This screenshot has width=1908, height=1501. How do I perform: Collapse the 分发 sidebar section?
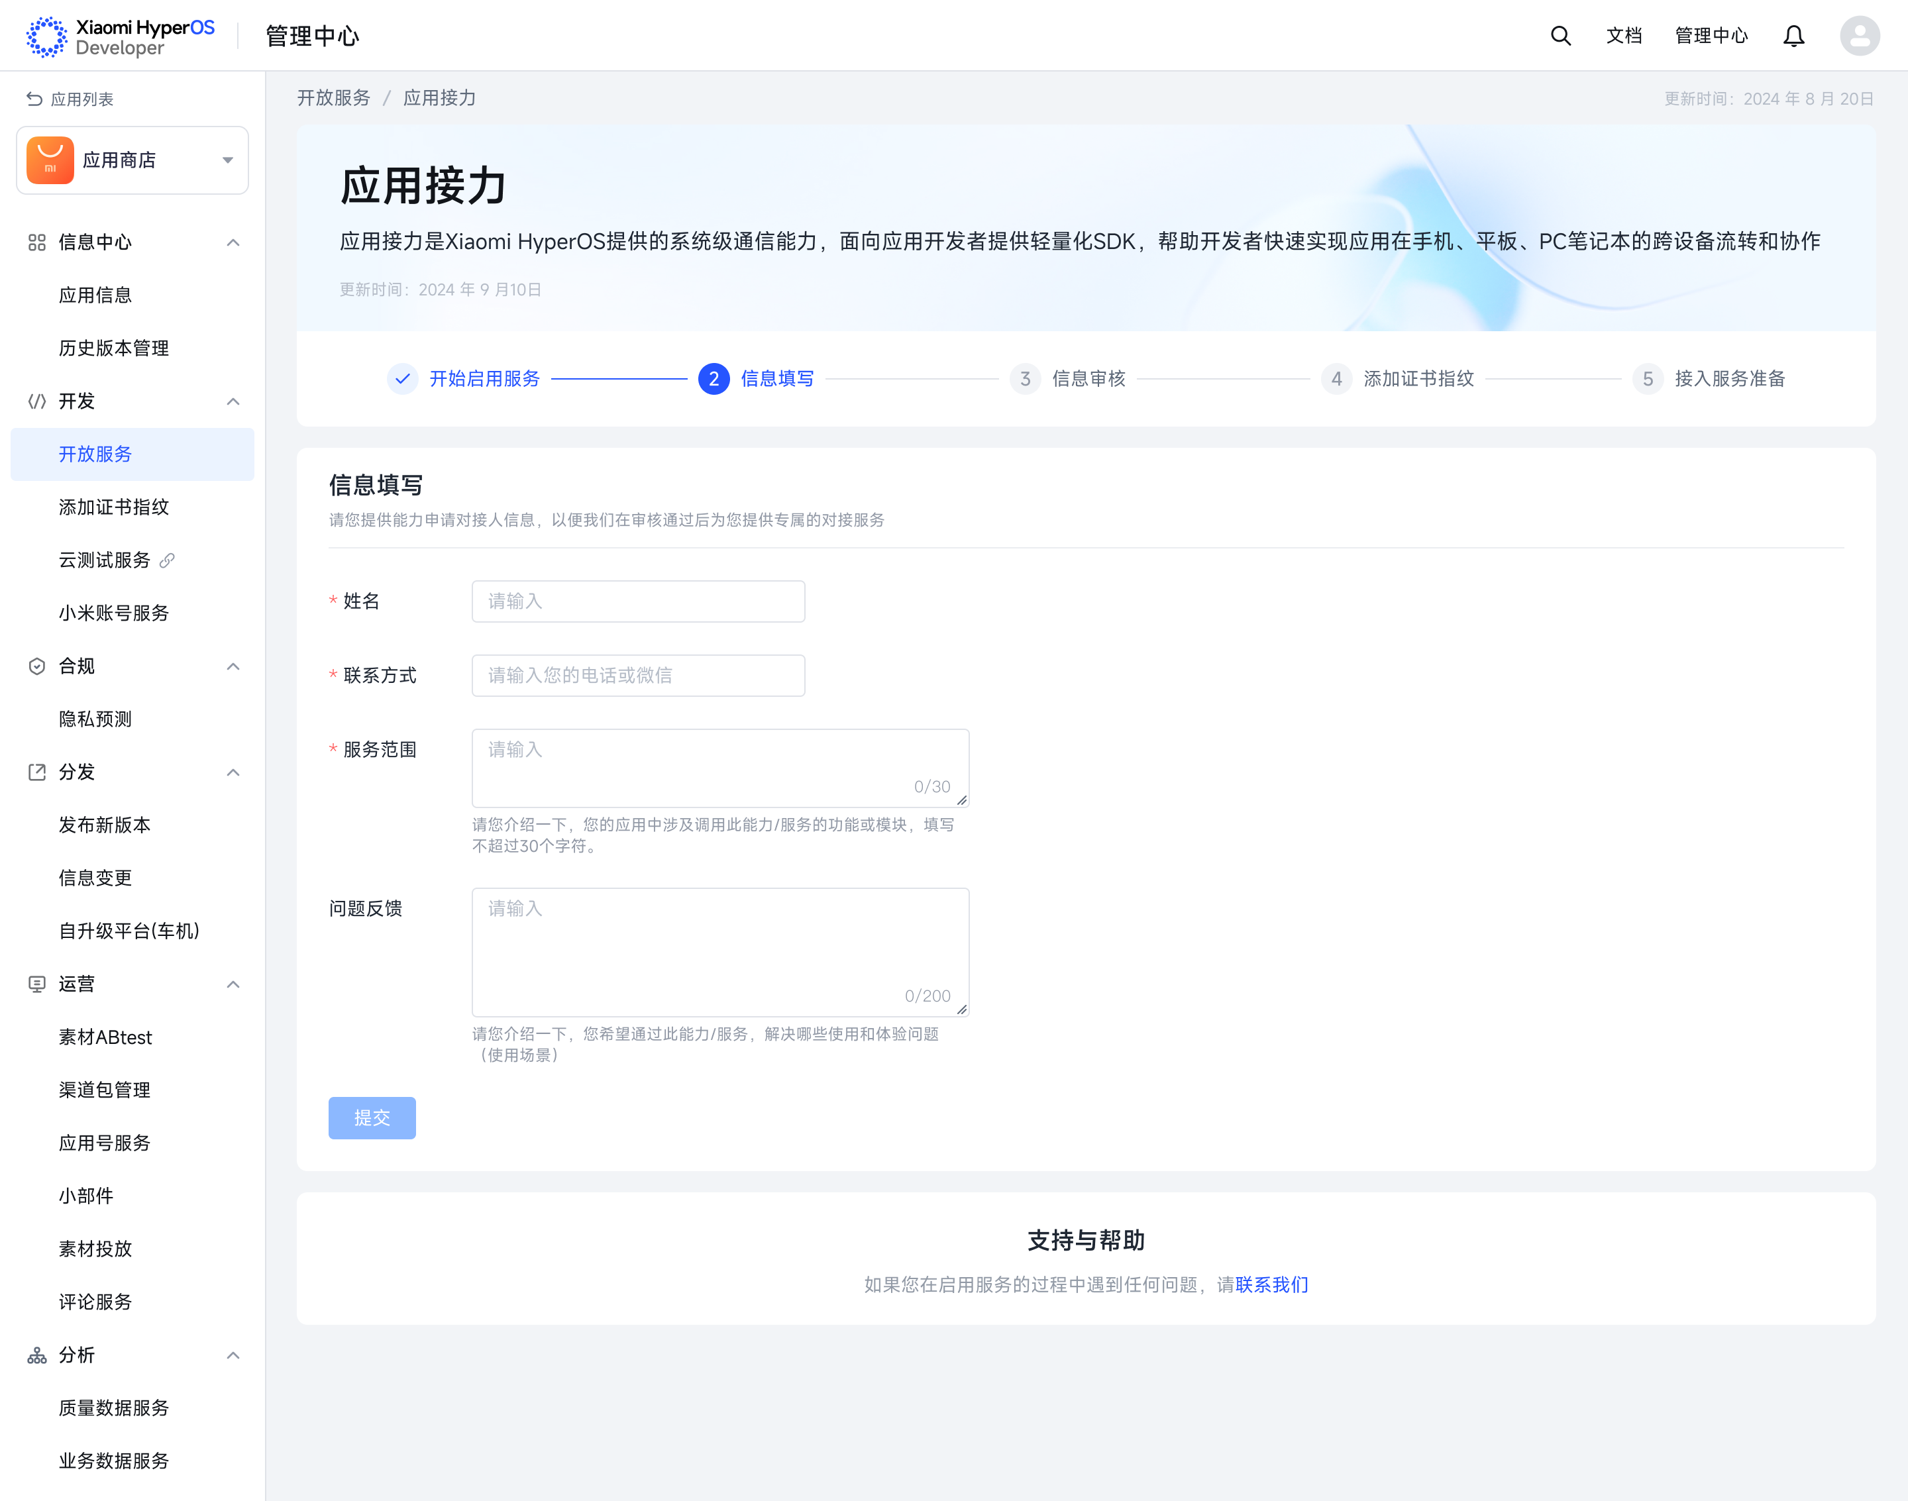click(x=233, y=772)
